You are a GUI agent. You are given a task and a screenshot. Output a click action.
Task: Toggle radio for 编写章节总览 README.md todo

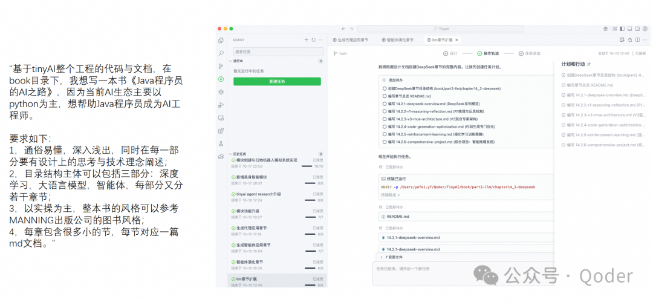click(385, 96)
